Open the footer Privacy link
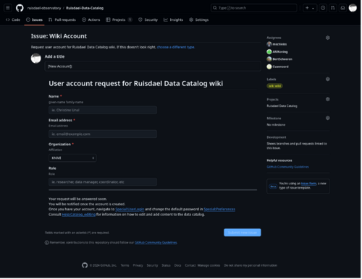This screenshot has height=279, width=362. (x=138, y=265)
